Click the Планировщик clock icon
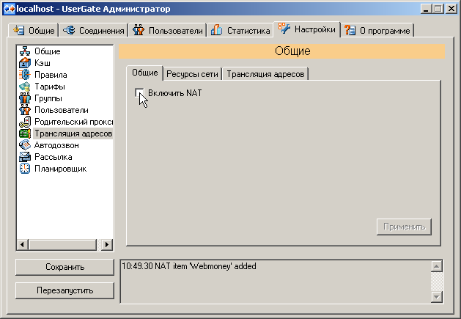 pyautogui.click(x=25, y=169)
